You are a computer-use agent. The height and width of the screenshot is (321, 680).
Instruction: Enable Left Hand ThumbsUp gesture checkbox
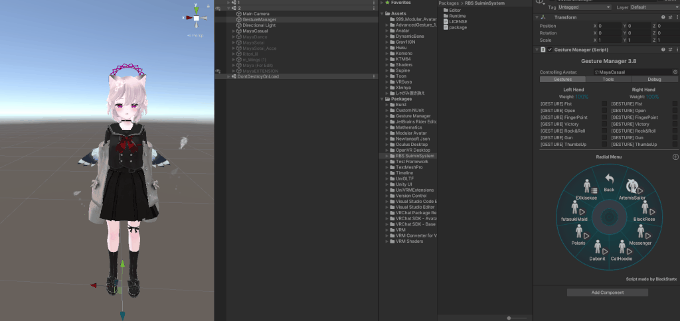(604, 145)
